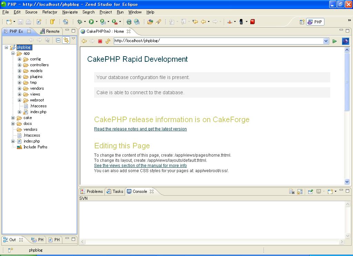Click the red cube toolbar icon
Screen dimensions: 353x256
(252, 22)
